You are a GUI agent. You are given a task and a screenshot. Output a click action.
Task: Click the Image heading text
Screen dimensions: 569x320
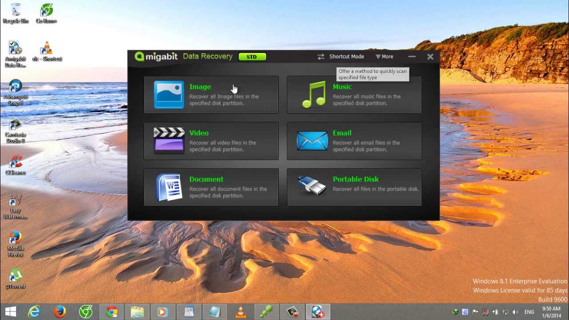200,87
